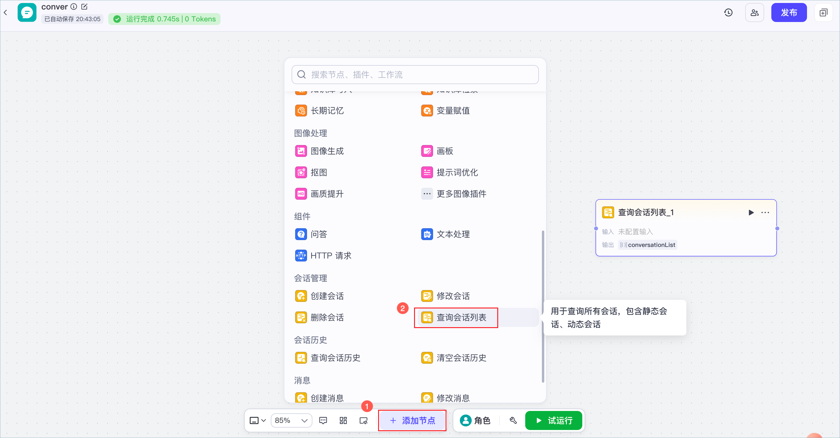Click the node's right output port

777,229
